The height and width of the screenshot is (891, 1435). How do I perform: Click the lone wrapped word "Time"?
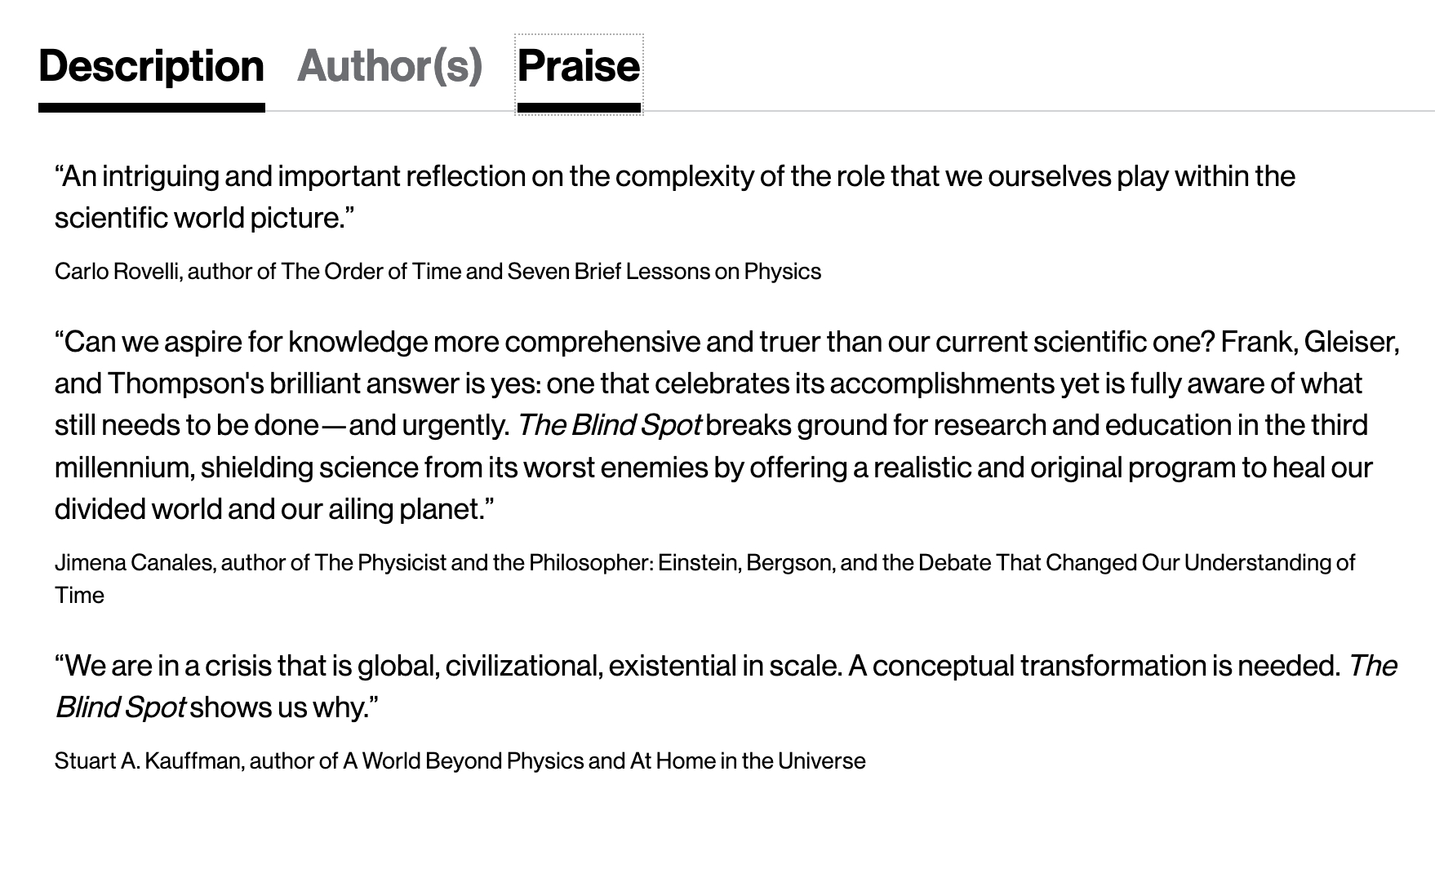79,596
